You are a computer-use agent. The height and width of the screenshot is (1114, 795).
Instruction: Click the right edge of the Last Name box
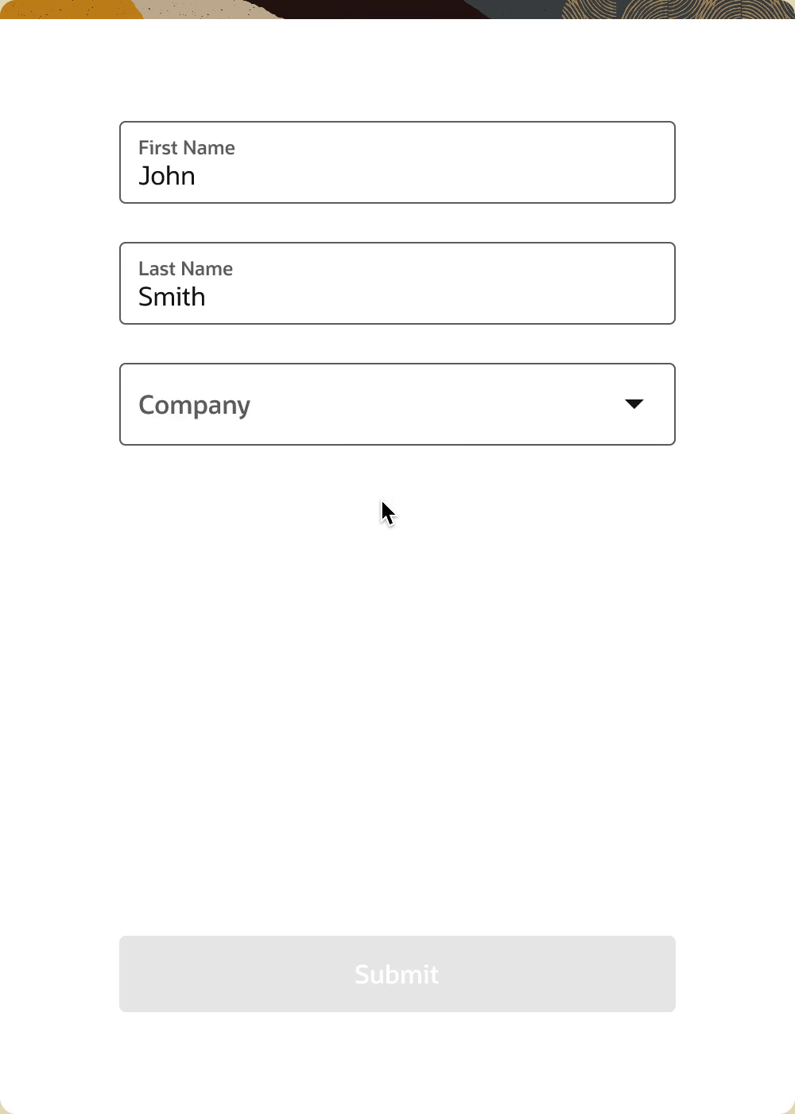[x=674, y=283]
